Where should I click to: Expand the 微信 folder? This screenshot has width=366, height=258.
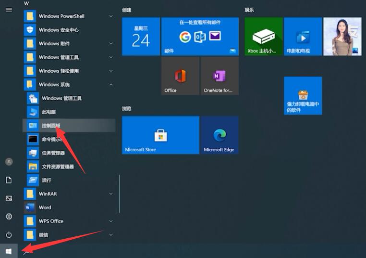tap(69, 234)
